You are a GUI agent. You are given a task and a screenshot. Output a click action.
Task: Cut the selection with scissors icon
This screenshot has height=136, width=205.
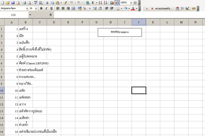point(47,3)
